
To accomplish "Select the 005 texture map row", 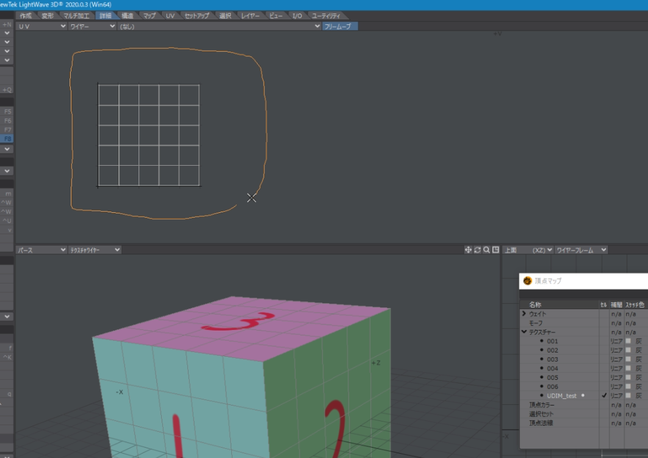I will [552, 377].
